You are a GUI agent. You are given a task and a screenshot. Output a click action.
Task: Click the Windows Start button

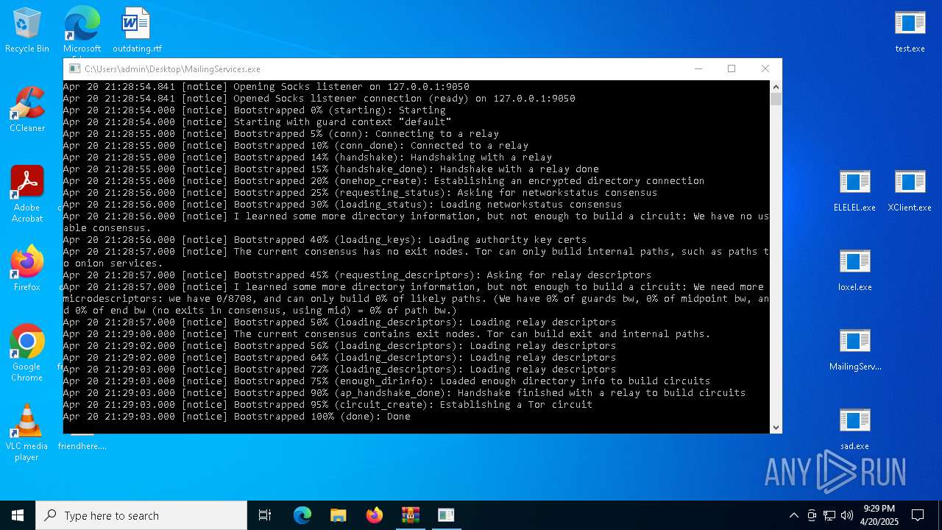tap(18, 515)
